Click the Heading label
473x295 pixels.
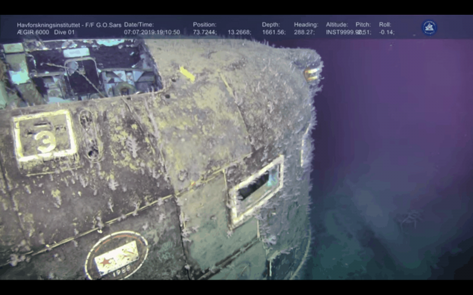click(x=306, y=25)
